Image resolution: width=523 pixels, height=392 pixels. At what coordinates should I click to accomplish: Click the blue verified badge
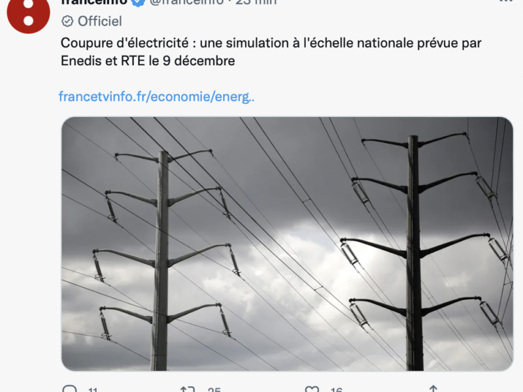coord(138,2)
